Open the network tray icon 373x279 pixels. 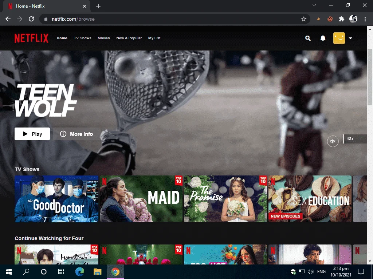click(302, 272)
